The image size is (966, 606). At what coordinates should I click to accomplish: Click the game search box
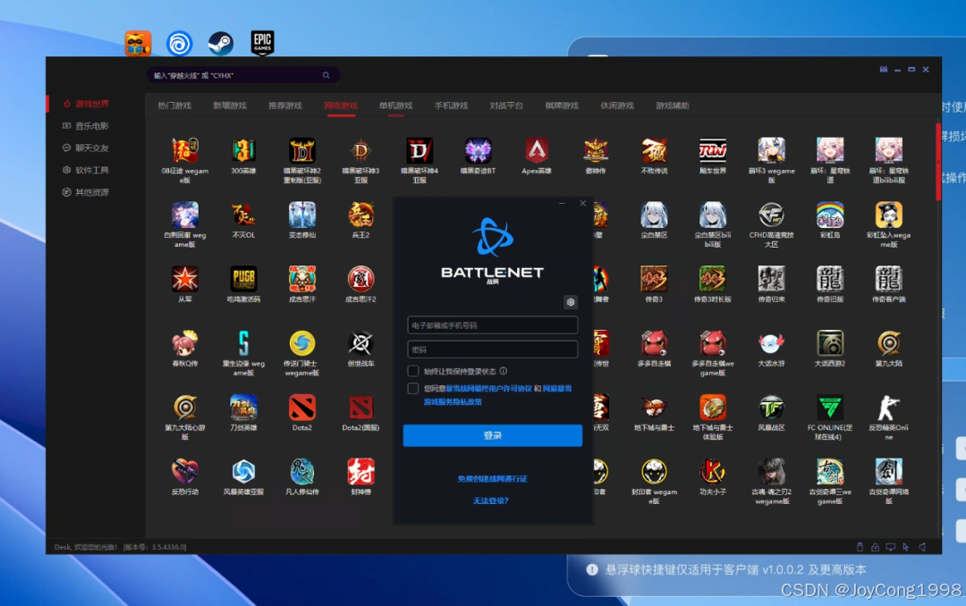coord(242,75)
